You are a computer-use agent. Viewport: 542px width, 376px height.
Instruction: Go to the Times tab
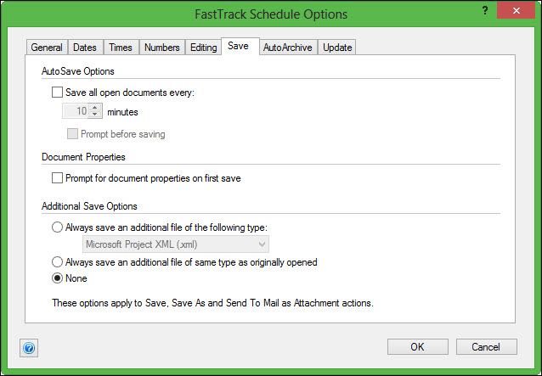120,48
